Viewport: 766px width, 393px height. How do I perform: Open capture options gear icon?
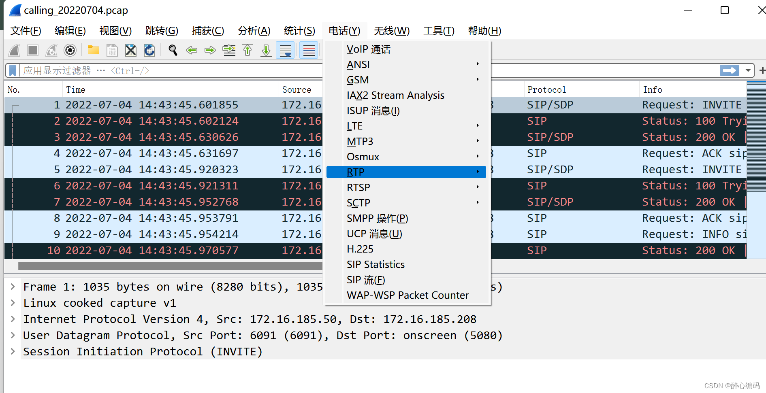(x=70, y=50)
